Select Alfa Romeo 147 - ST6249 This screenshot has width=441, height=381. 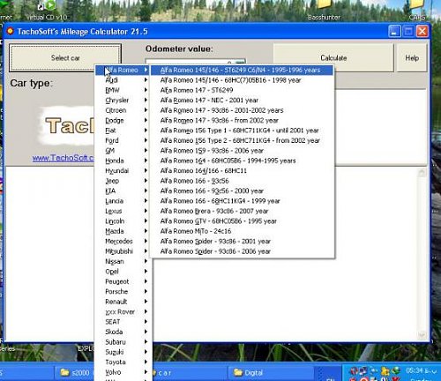242,90
